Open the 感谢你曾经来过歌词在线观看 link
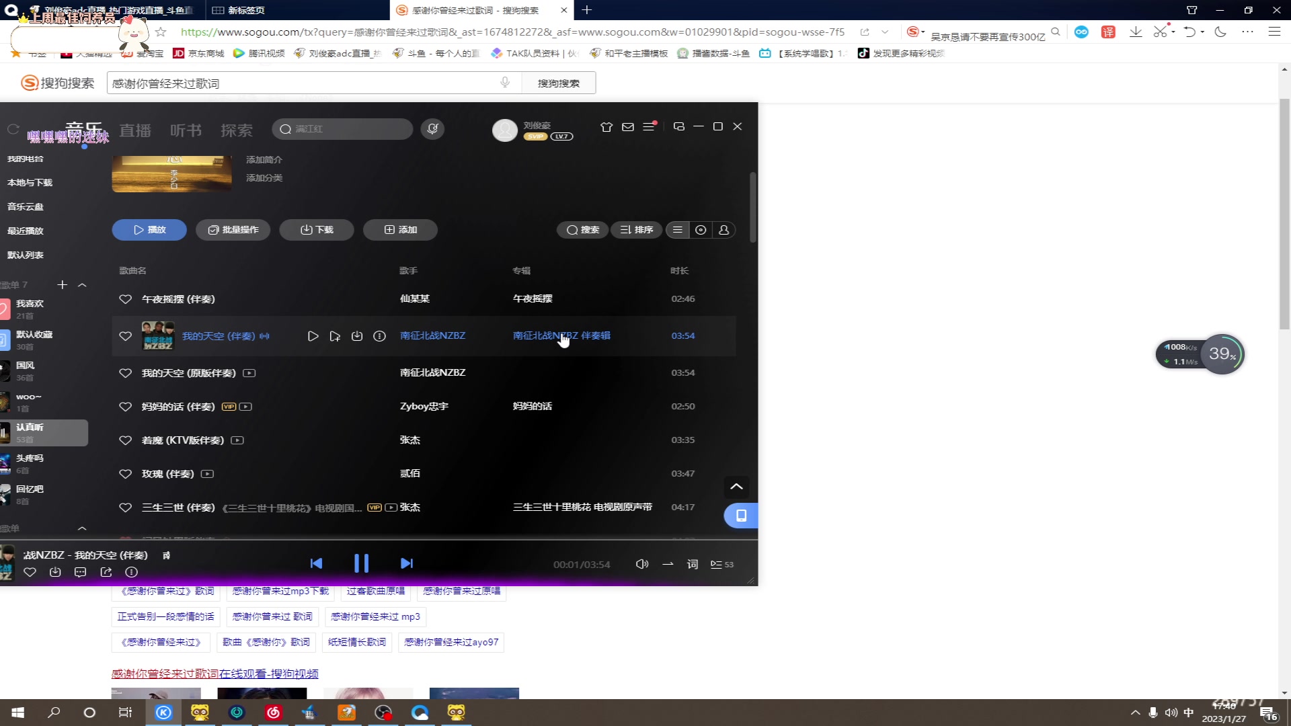The width and height of the screenshot is (1291, 726). (214, 674)
